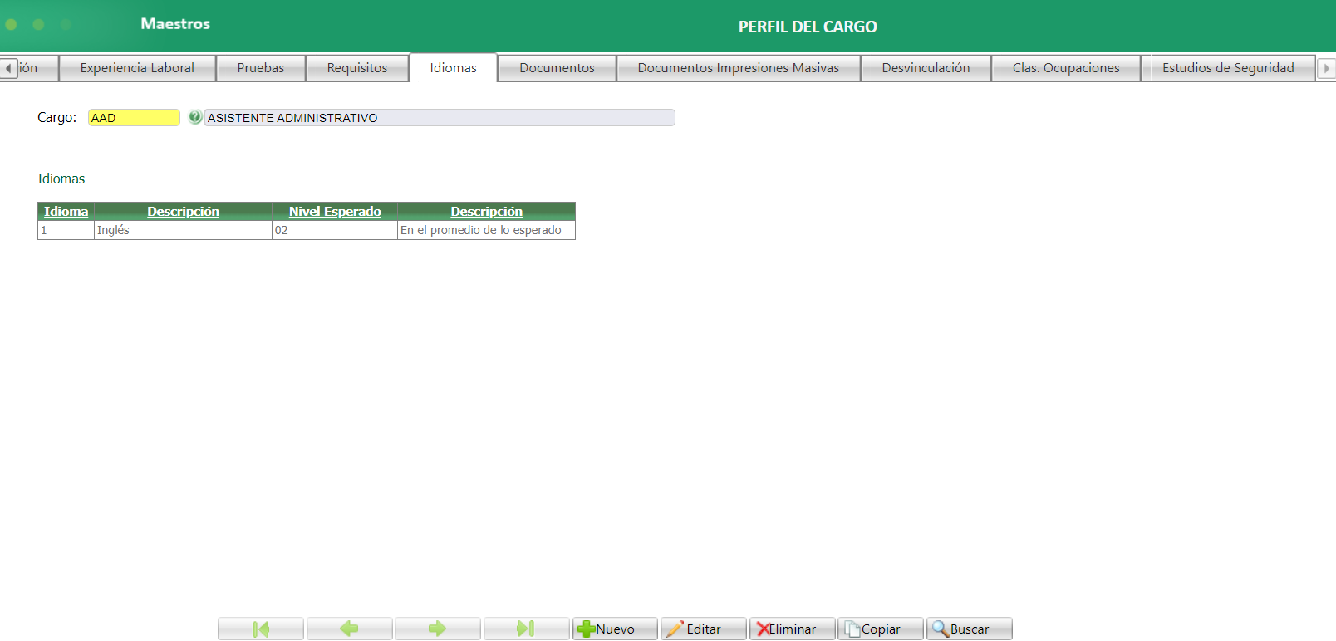
Task: Click the partially hidden tab ending in 'ión'
Action: (x=37, y=68)
